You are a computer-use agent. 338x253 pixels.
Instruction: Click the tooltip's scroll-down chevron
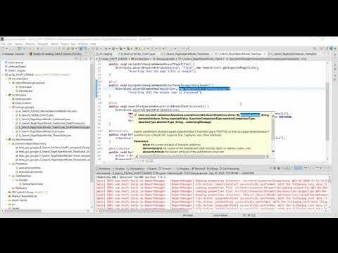(x=273, y=150)
